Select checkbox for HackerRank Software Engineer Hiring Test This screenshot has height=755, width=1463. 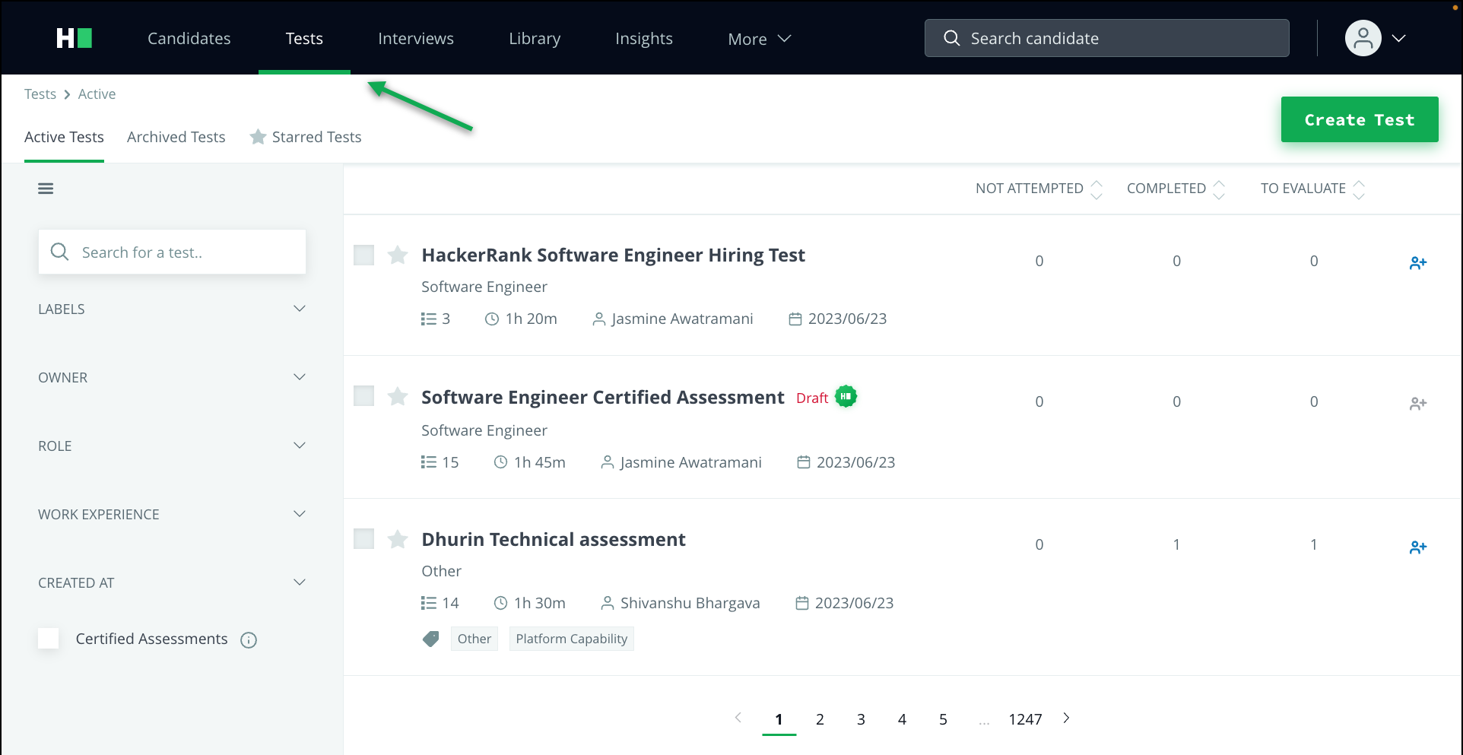pos(364,255)
